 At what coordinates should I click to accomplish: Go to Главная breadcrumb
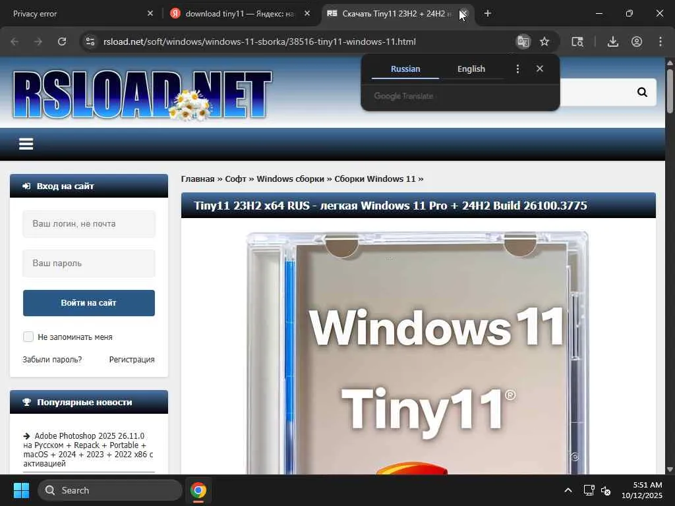pos(198,179)
